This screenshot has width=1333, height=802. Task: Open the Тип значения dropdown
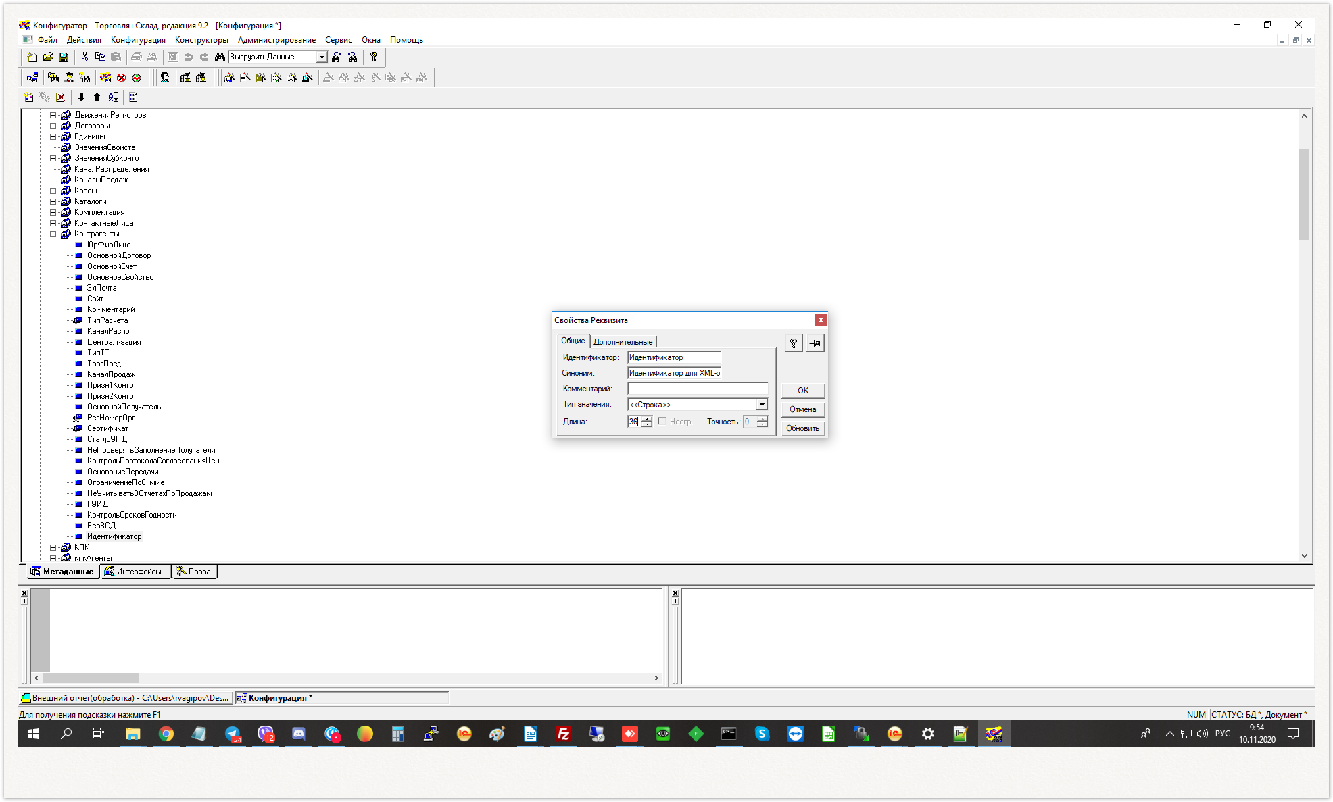(762, 405)
